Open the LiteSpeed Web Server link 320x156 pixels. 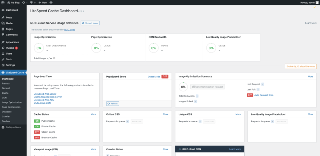click(45, 94)
